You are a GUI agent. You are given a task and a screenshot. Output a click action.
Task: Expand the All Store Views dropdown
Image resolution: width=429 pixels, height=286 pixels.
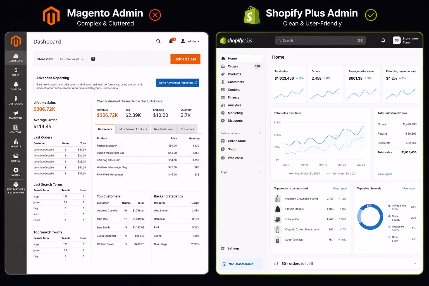72,59
